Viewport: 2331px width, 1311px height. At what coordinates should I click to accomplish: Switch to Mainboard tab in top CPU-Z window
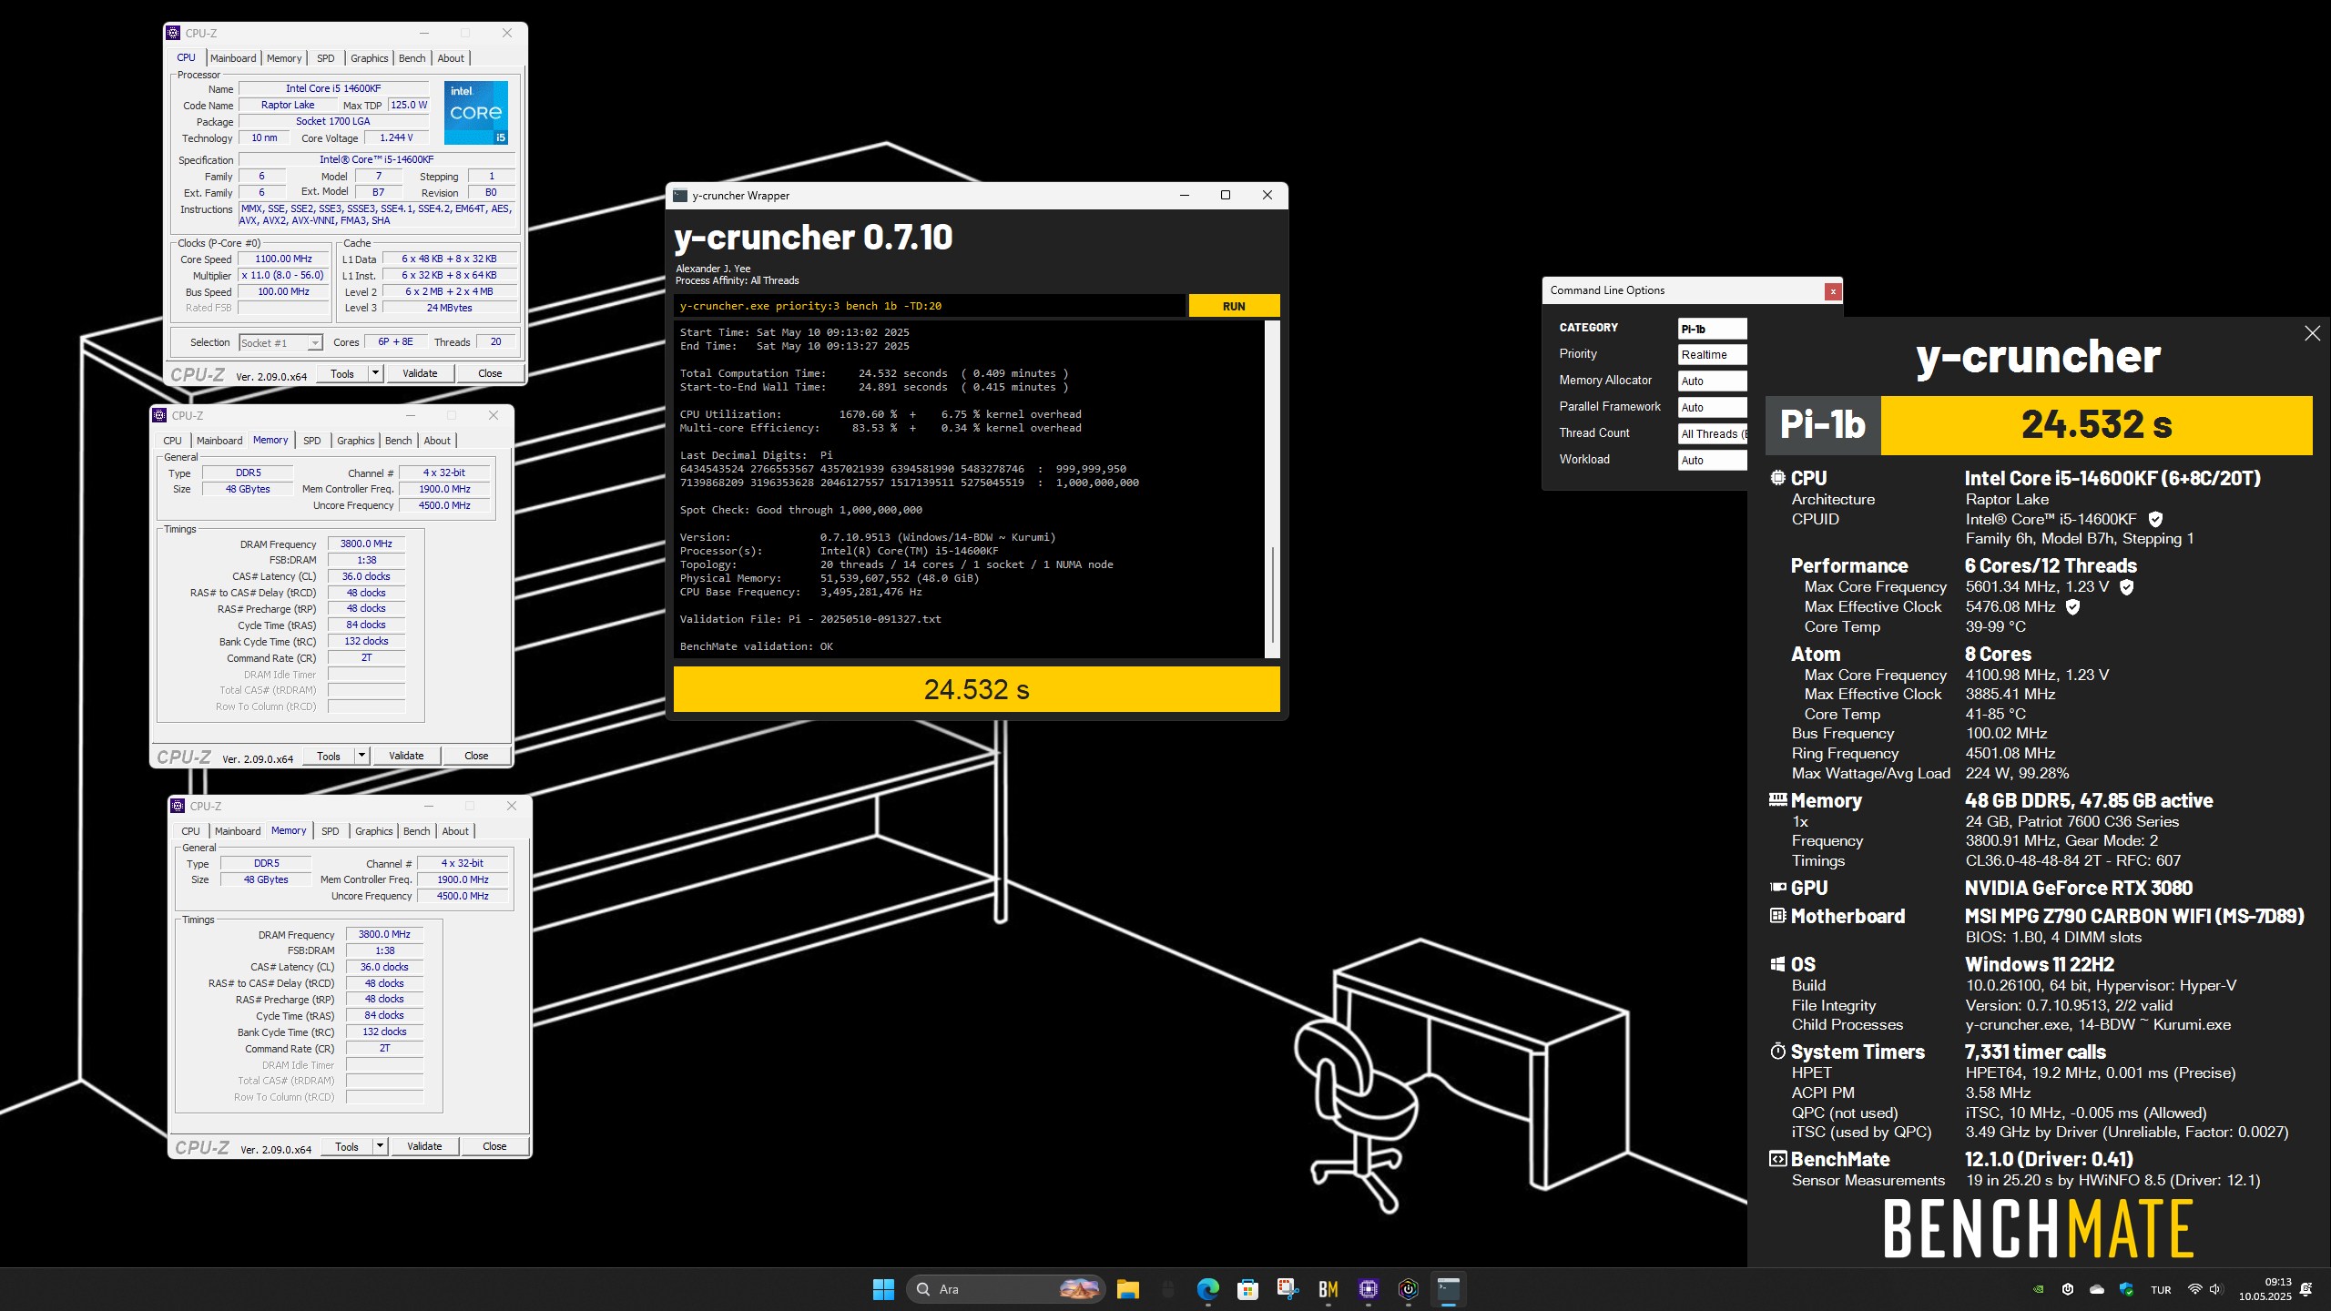233,58
